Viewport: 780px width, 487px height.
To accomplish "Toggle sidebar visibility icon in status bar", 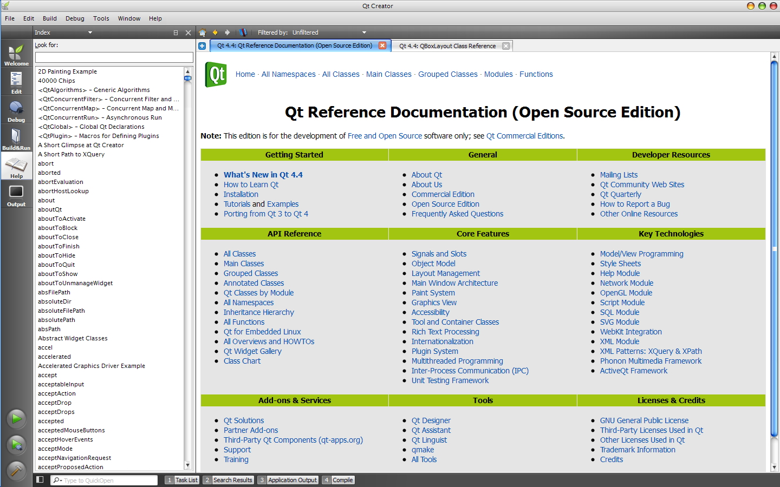I will point(40,479).
